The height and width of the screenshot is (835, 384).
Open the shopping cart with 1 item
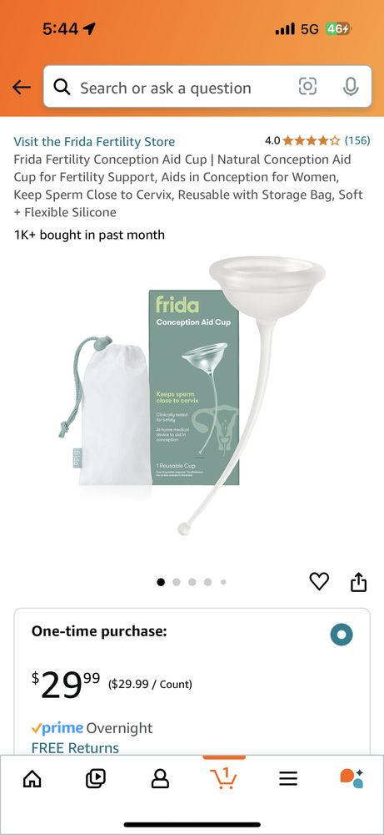click(223, 777)
